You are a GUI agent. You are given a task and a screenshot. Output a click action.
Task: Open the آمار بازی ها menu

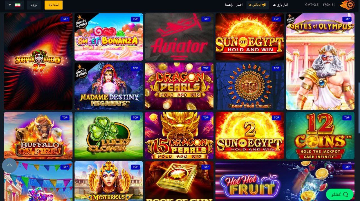pos(280,5)
